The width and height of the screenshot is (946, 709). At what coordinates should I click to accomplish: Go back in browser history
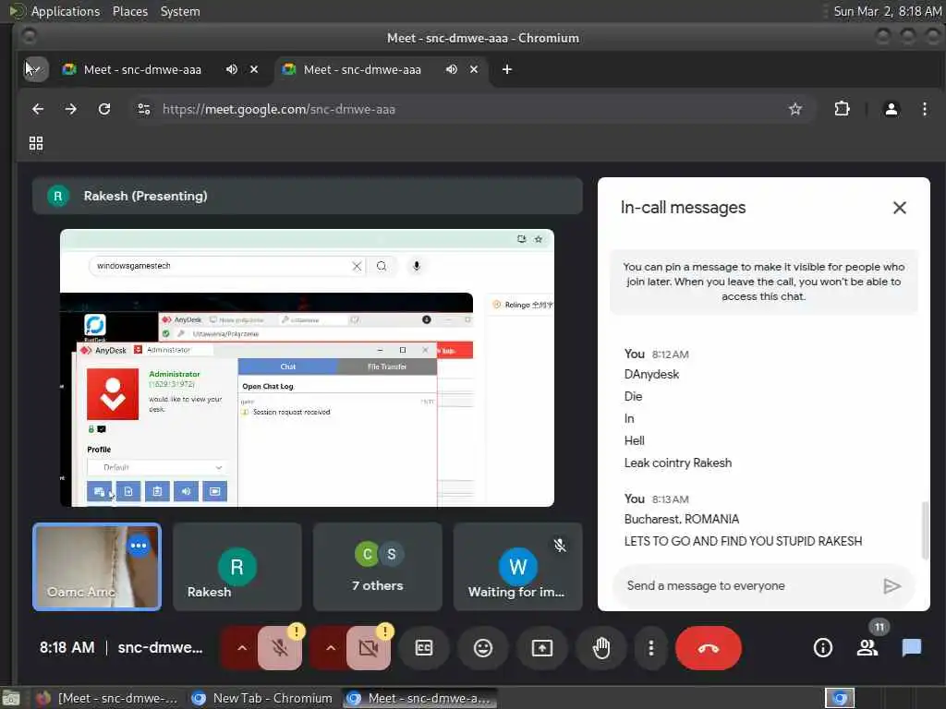[x=37, y=109]
